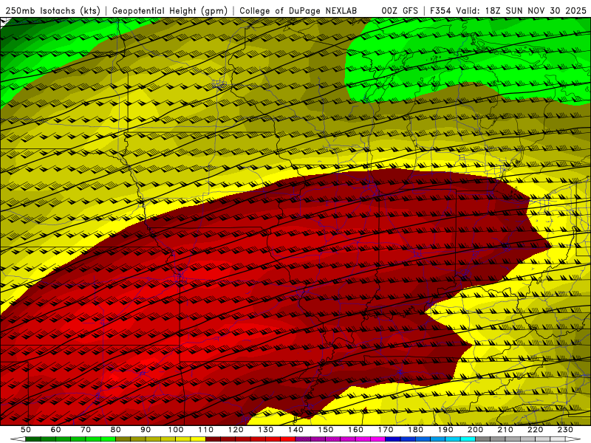This screenshot has width=591, height=443.
Task: Click the 200 label on color scale
Action: coord(475,430)
